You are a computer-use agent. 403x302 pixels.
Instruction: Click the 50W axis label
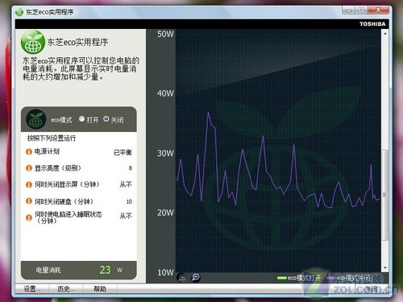165,34
